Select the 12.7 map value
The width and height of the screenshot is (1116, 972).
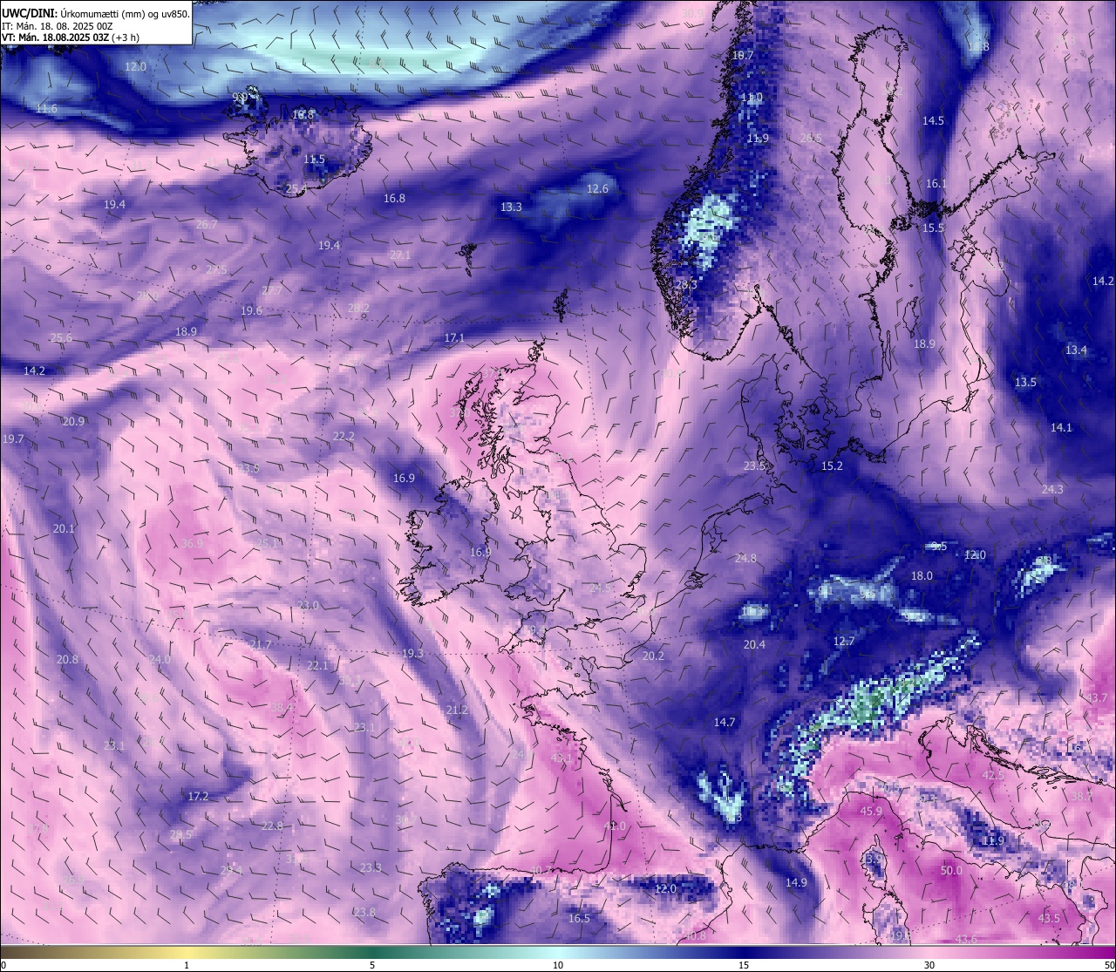coord(844,642)
